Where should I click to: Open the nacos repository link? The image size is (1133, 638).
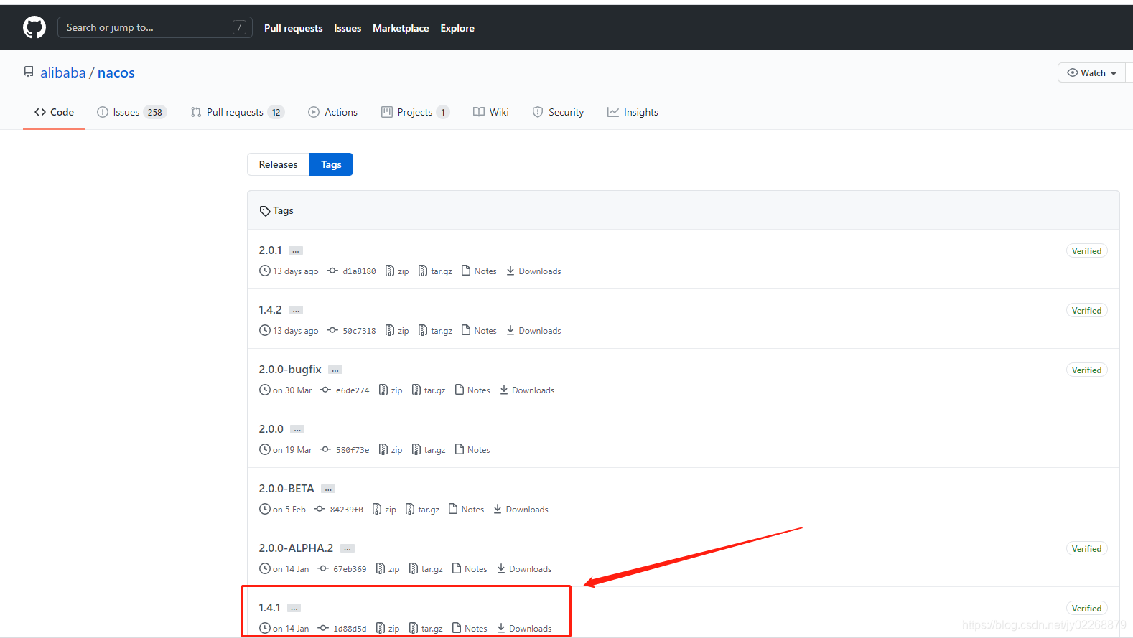tap(116, 72)
